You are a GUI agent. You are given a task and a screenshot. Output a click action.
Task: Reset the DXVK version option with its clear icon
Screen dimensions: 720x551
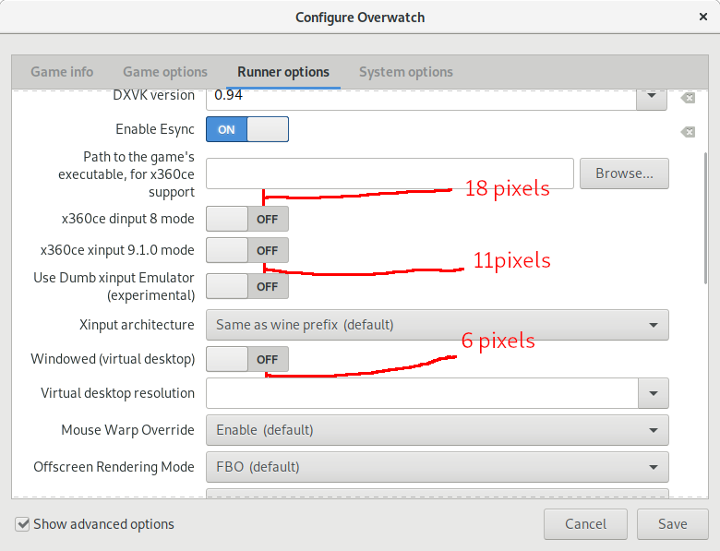click(x=688, y=98)
